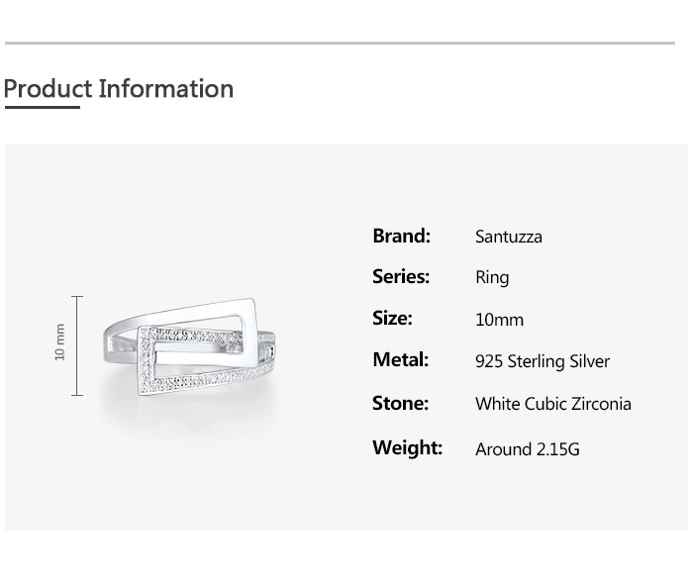Select the 10 mm dimension label
This screenshot has width=693, height=582.
tap(59, 342)
